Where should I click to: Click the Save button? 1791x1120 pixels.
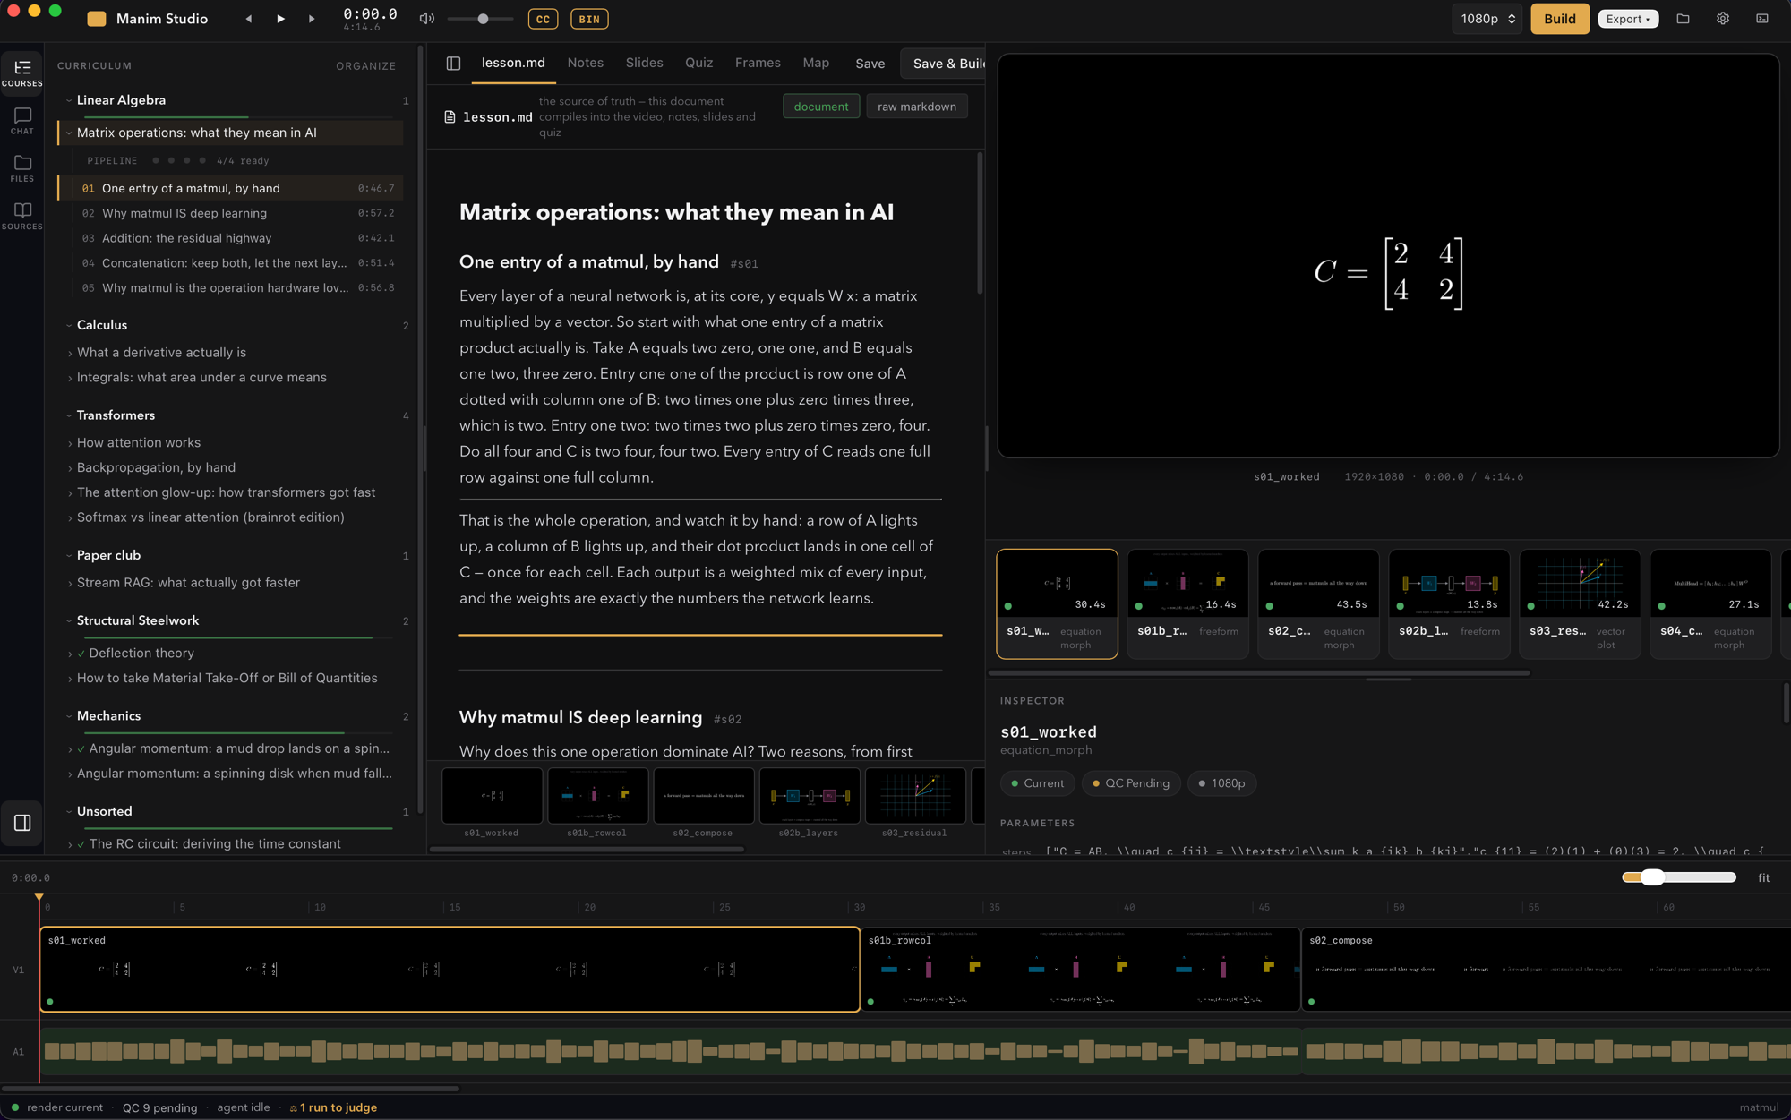tap(870, 64)
